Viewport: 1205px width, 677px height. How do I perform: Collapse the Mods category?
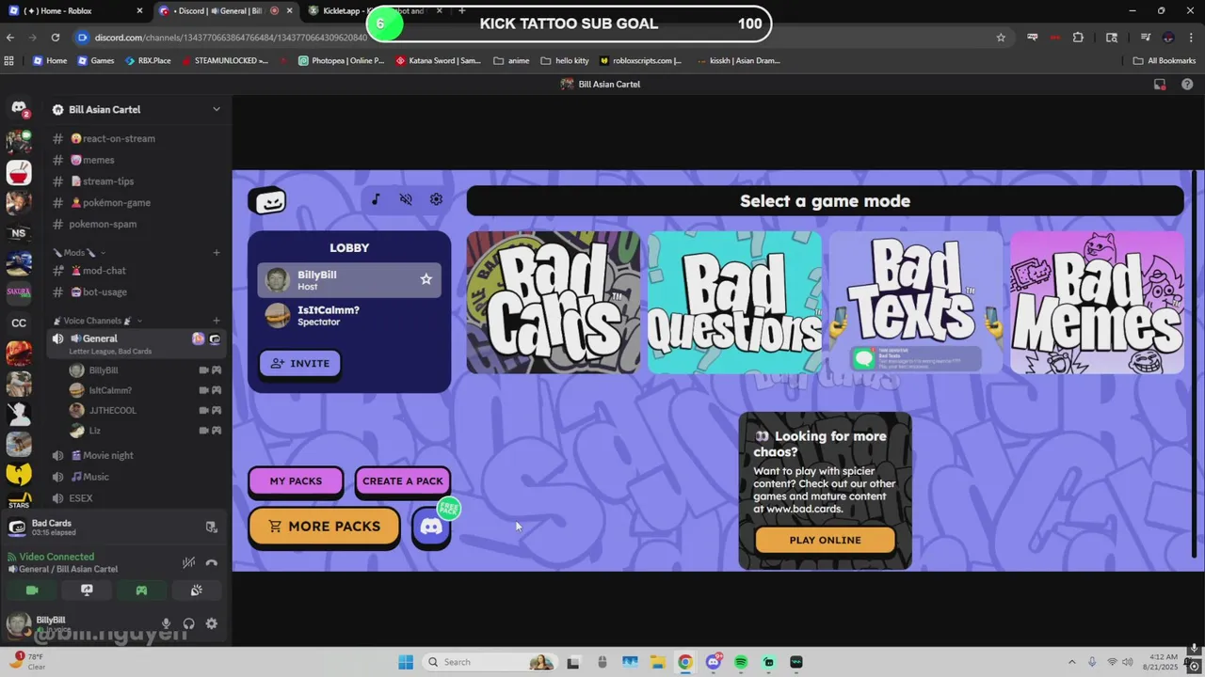(x=79, y=252)
